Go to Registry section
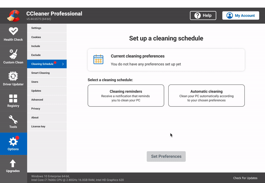 tap(13, 101)
